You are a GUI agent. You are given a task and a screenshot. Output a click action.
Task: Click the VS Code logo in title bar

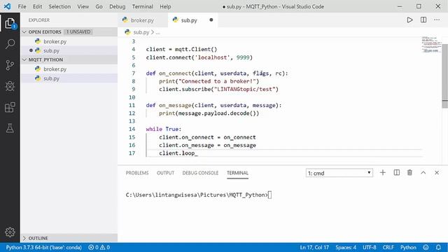7,6
